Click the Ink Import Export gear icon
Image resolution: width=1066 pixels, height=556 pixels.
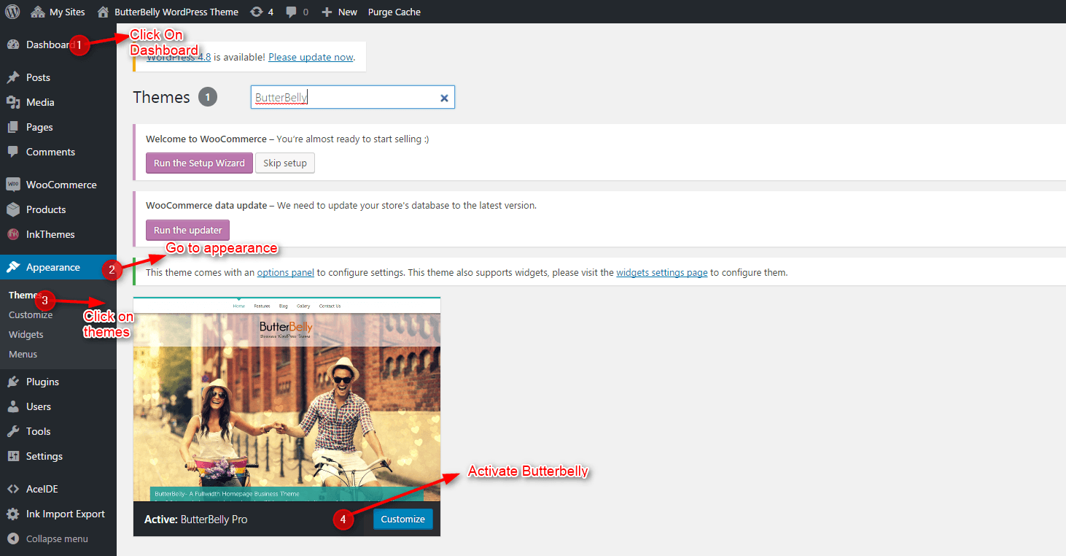click(13, 514)
